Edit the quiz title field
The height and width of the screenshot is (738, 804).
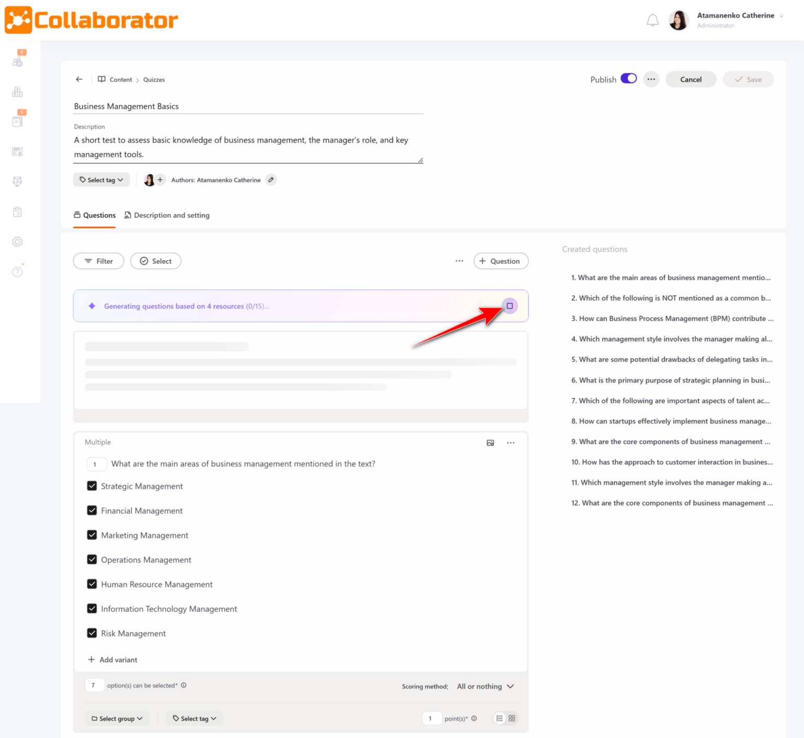point(248,106)
